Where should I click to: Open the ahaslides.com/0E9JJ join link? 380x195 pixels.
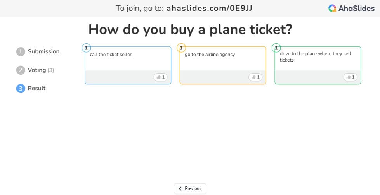209,8
